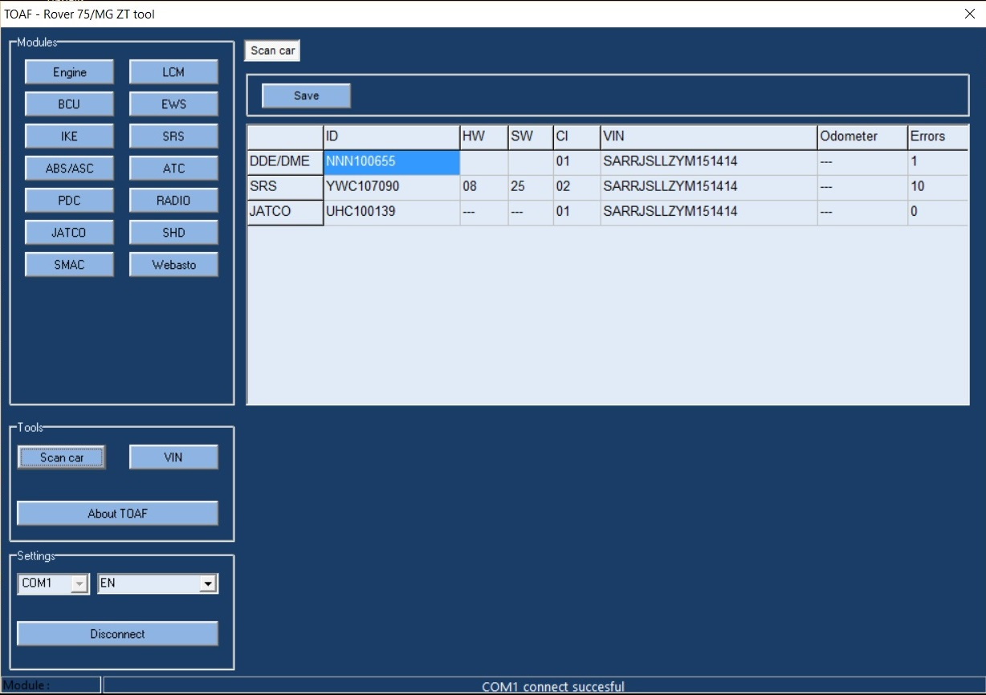Click the SRS software value 25
Viewport: 986px width, 695px height.
[531, 187]
